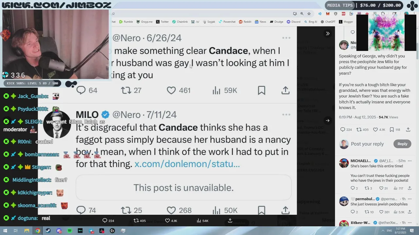Share the 6/26/24 MILO post
The width and height of the screenshot is (419, 235).
[x=285, y=90]
